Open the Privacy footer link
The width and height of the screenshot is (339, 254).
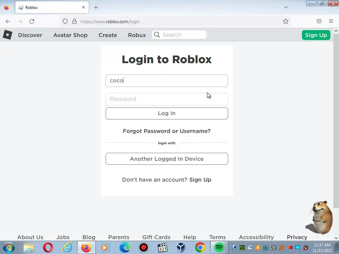tap(297, 237)
